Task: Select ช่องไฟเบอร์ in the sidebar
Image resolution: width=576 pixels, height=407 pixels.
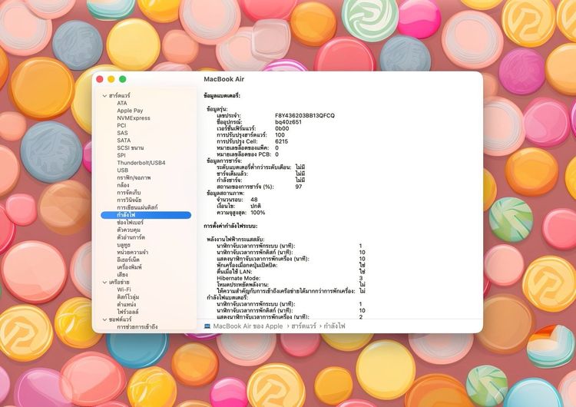Action: [130, 223]
